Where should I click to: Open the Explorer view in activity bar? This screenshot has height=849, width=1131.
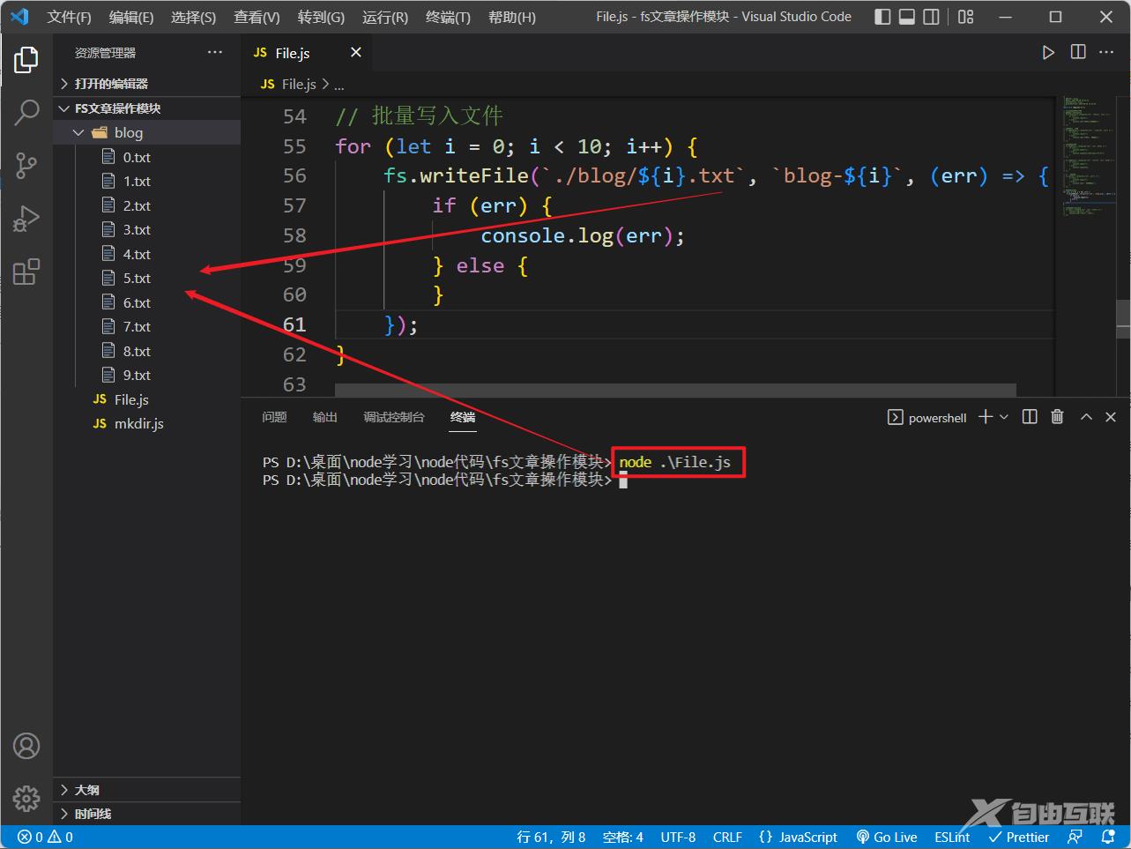coord(26,60)
